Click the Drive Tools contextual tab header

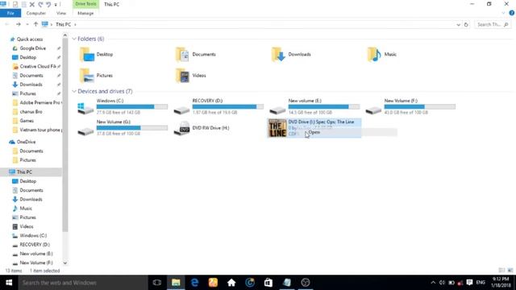click(x=85, y=4)
